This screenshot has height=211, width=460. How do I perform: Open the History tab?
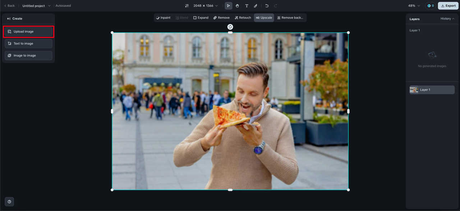click(x=446, y=19)
